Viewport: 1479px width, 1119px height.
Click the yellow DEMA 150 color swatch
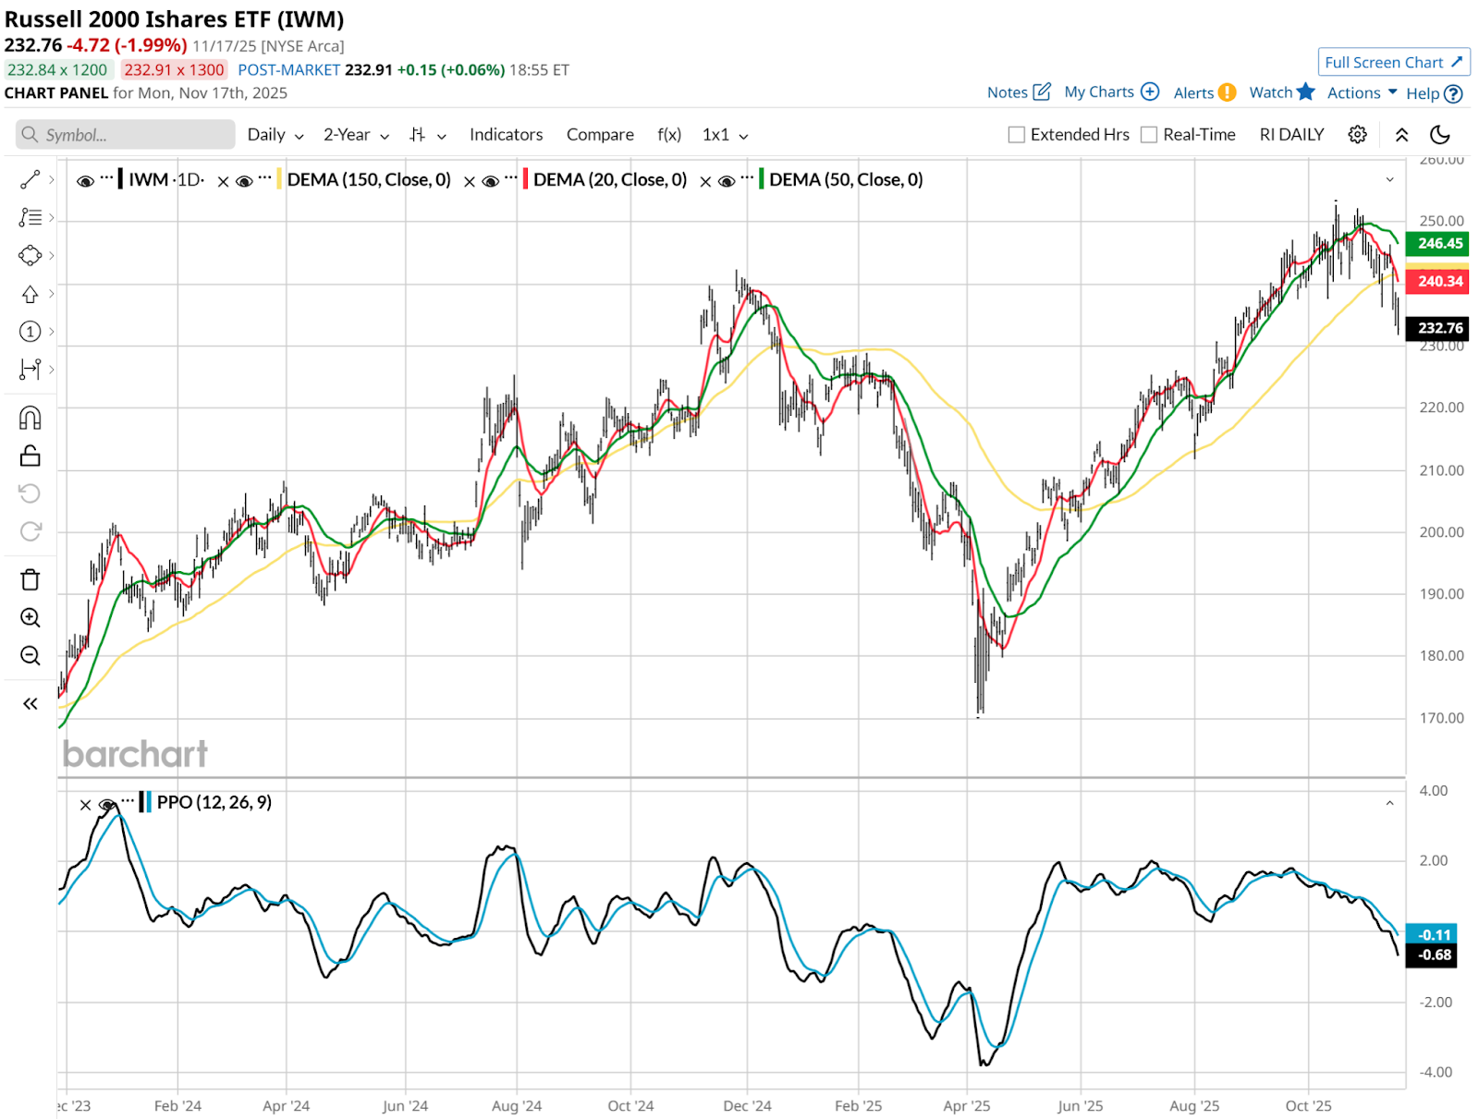point(279,179)
